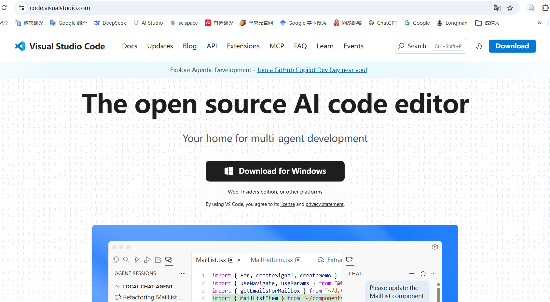The height and width of the screenshot is (302, 550).
Task: Click the Visual Studio Code logo icon
Action: tap(20, 46)
